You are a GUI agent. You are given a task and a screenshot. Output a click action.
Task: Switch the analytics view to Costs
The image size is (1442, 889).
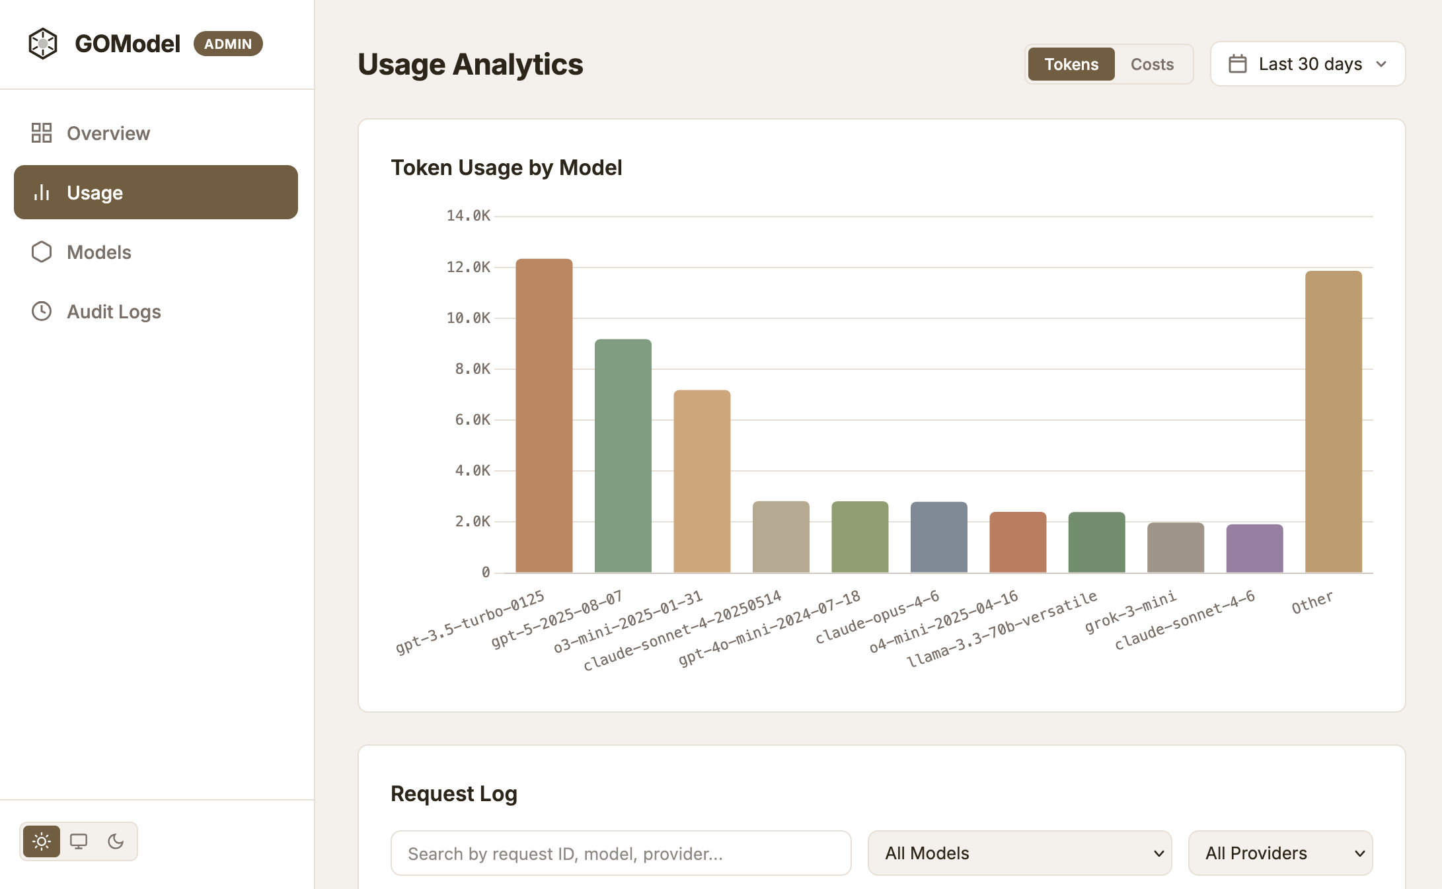1152,63
